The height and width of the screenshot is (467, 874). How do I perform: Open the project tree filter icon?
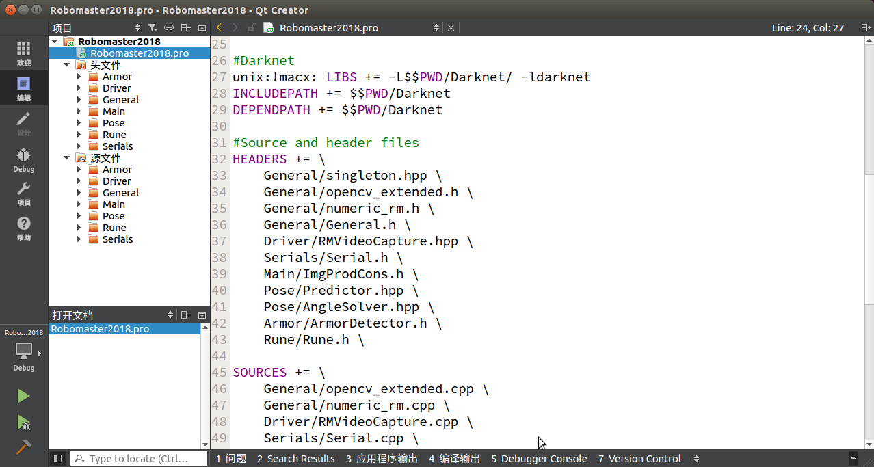tap(153, 28)
